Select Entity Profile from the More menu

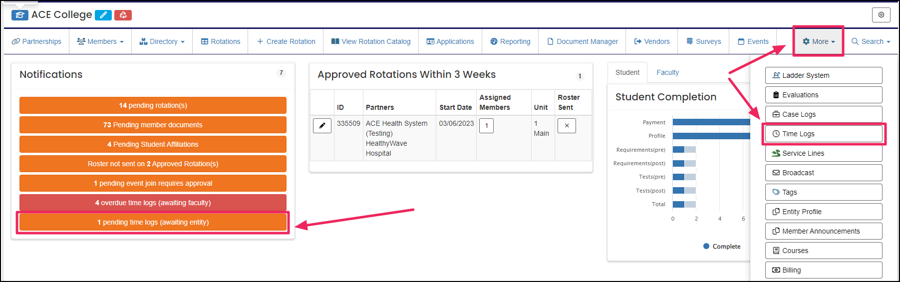coord(824,212)
